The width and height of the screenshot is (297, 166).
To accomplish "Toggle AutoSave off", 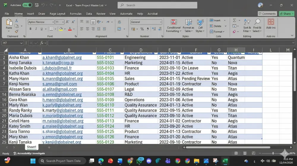I will point(27,5).
